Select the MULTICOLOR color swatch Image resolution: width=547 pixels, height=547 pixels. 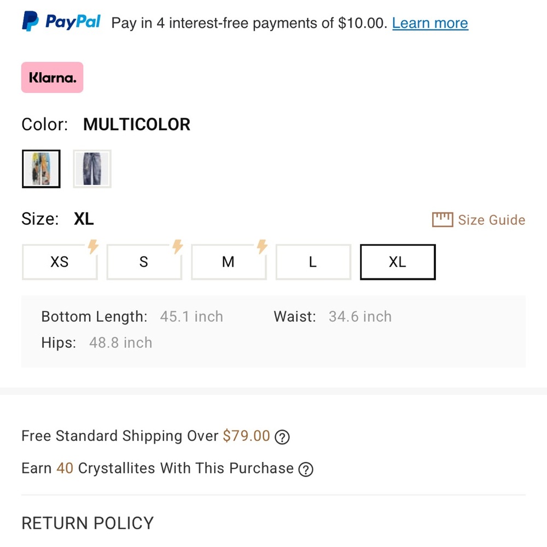point(41,168)
